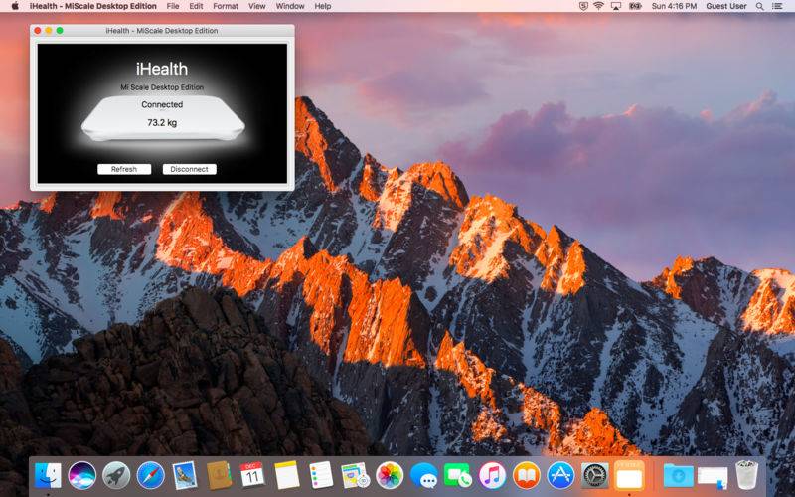
Task: Launch Siri from the dock
Action: 82,475
